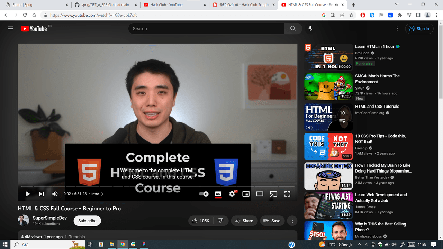Play the HTML & CSS course video
Image resolution: width=443 pixels, height=249 pixels.
[28, 194]
